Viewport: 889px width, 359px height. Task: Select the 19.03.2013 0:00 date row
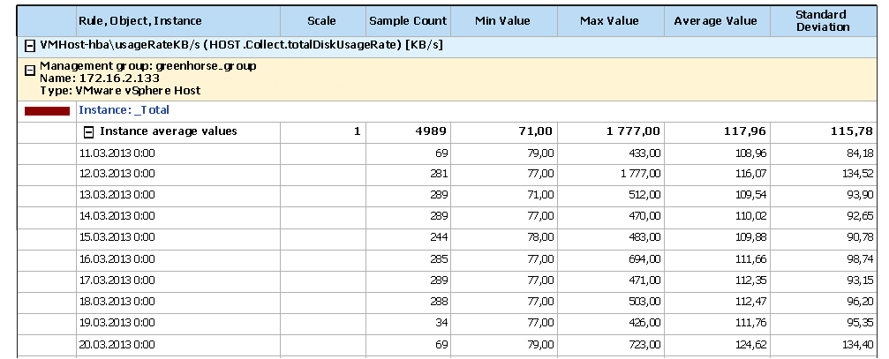point(118,320)
